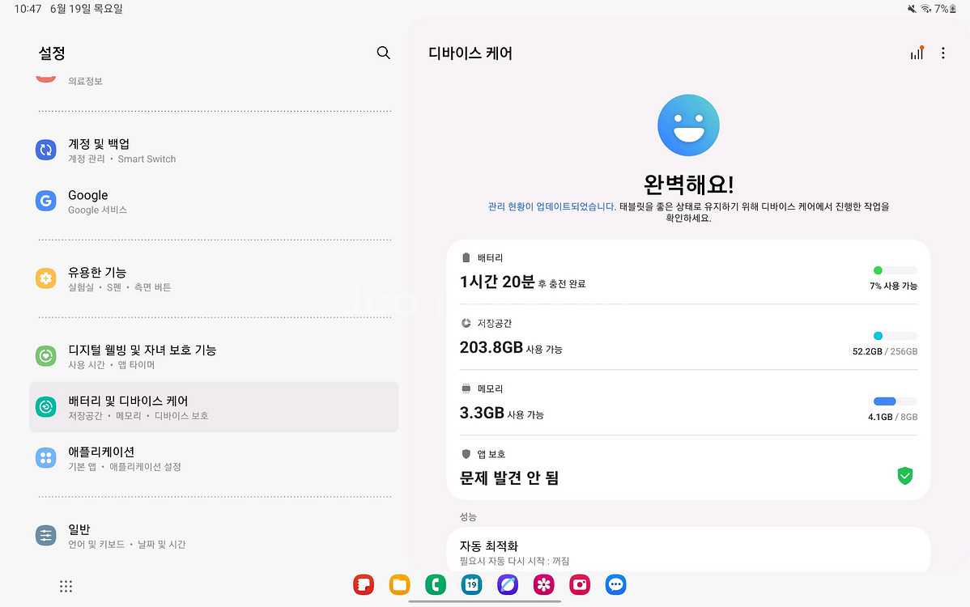970x607 pixels.
Task: Launch Samsung Internet browser from the dock
Action: (x=508, y=584)
